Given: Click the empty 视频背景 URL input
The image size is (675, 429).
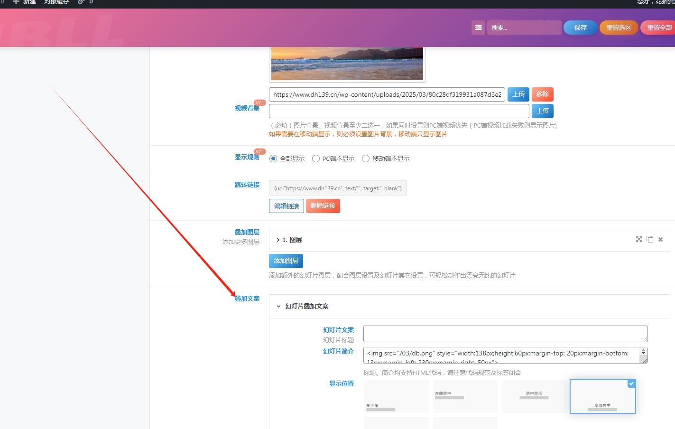Looking at the screenshot, I should pos(399,111).
